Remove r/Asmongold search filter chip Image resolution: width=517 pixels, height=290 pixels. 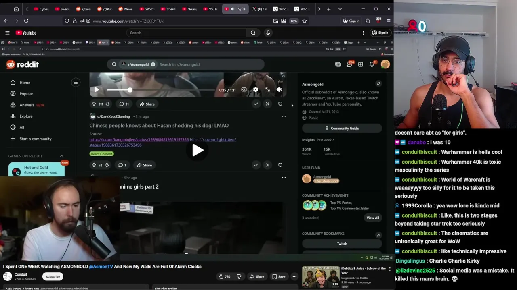[x=153, y=64]
